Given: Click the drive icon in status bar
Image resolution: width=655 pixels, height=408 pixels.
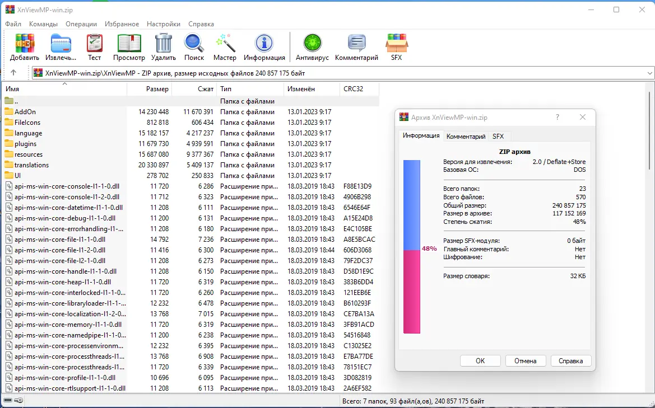Looking at the screenshot, I should [x=8, y=401].
